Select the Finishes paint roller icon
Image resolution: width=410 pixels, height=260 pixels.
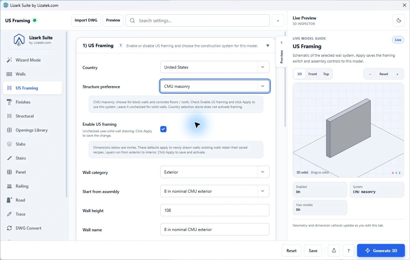coord(9,102)
